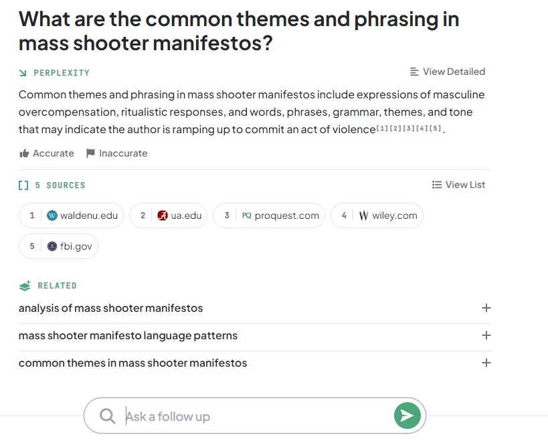548x447 pixels.
Task: Open the proquest.com source
Action: coord(269,215)
